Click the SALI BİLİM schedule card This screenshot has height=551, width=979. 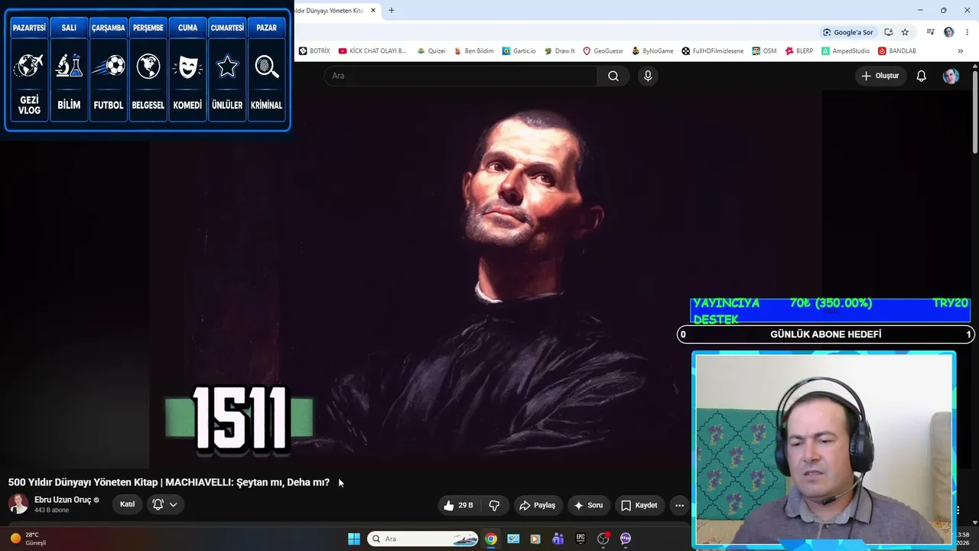coord(69,70)
